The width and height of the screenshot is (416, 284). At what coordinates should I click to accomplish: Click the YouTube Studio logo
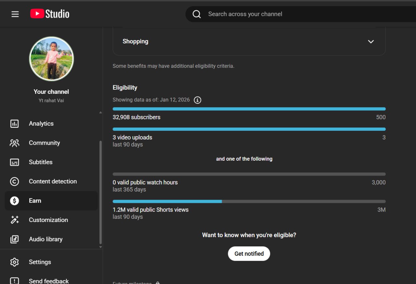point(50,14)
